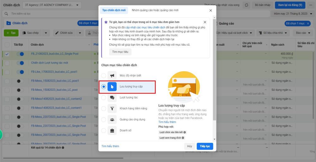Click the Khách hàng tiềm năng funnel icon
Image resolution: width=316 pixels, height=162 pixels.
pos(112,108)
